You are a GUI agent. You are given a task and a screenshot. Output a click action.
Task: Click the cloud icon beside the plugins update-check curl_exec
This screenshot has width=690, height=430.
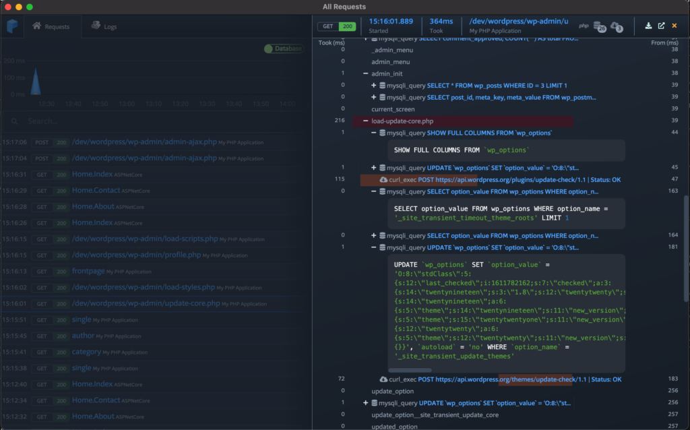[385, 179]
